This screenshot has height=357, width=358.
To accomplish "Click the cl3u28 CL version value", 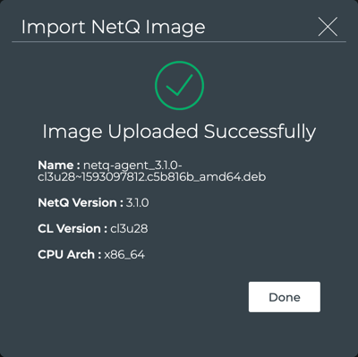I will point(129,229).
